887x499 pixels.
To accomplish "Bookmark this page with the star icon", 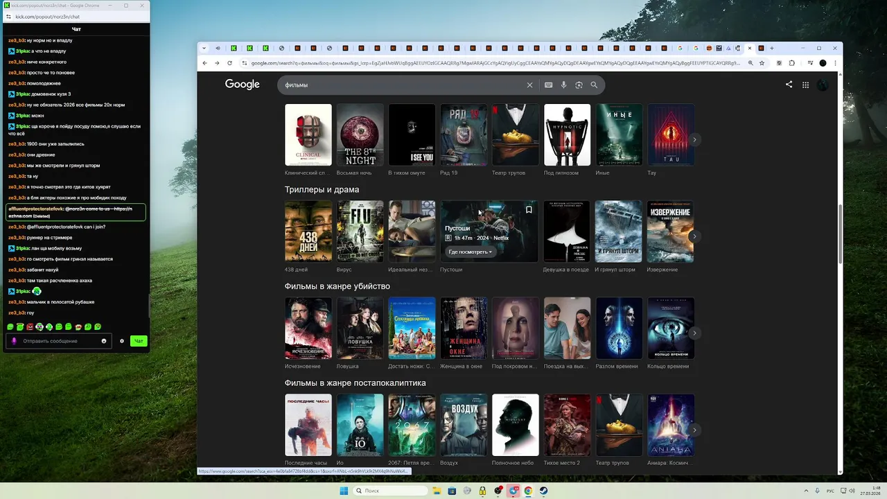I will pyautogui.click(x=762, y=63).
